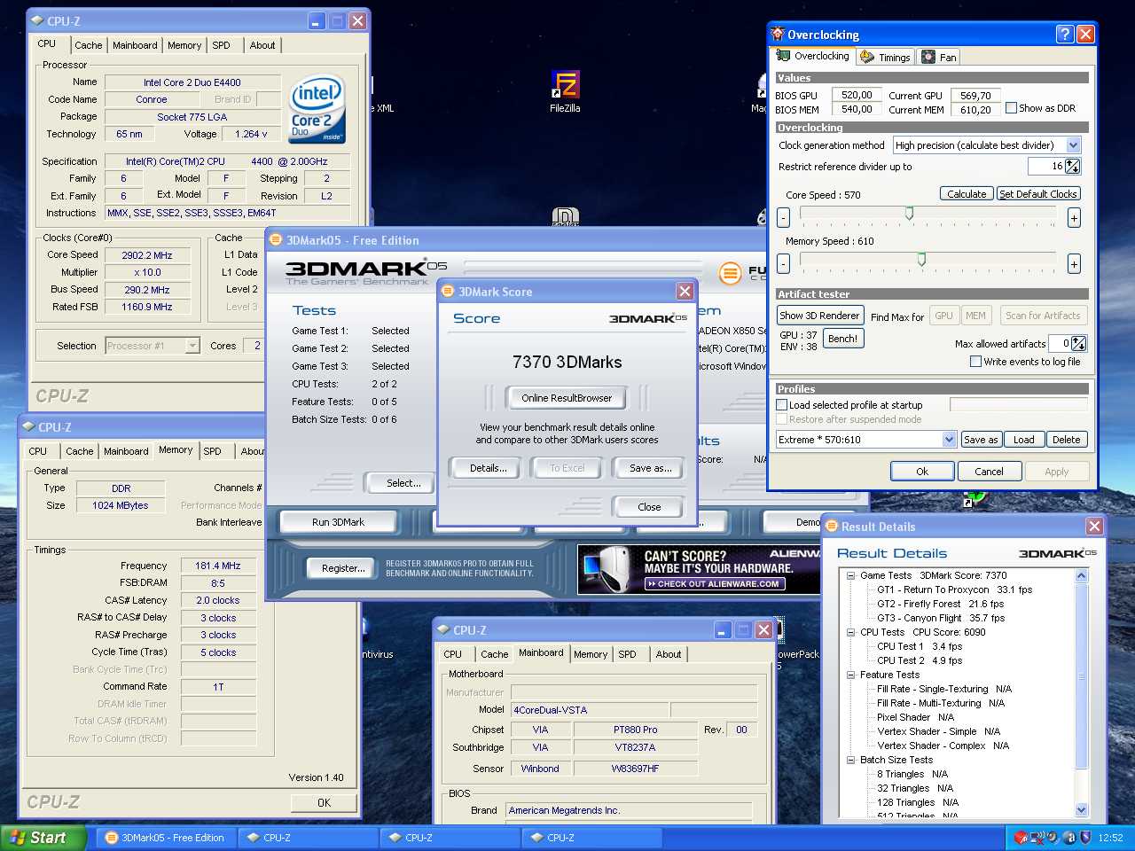This screenshot has height=851, width=1135.
Task: Open About tab in top CPU-Z window
Action: click(262, 45)
